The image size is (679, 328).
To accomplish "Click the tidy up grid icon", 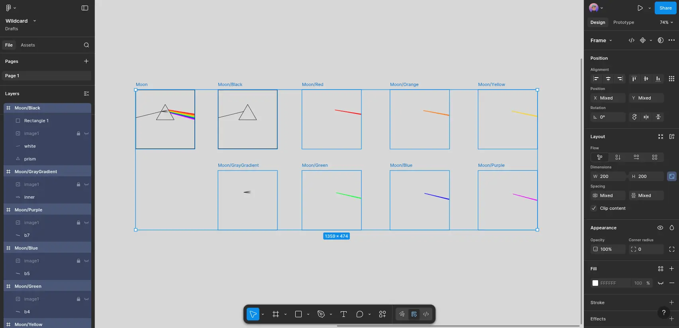I will click(672, 79).
